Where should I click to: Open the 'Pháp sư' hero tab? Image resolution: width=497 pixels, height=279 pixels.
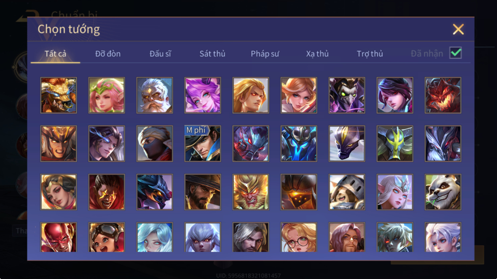265,54
